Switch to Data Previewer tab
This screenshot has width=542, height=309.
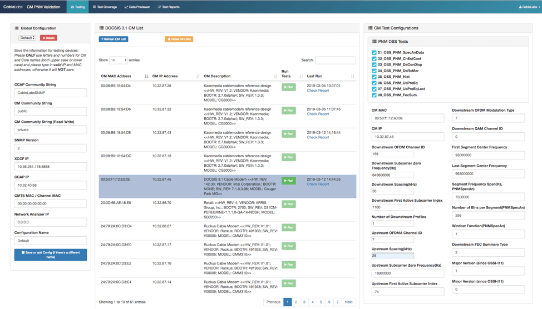pyautogui.click(x=137, y=7)
